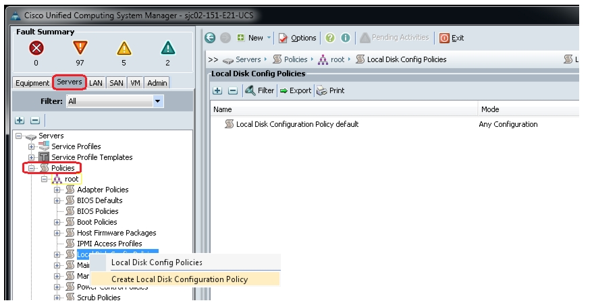Collapse the Policies tree node

point(31,168)
